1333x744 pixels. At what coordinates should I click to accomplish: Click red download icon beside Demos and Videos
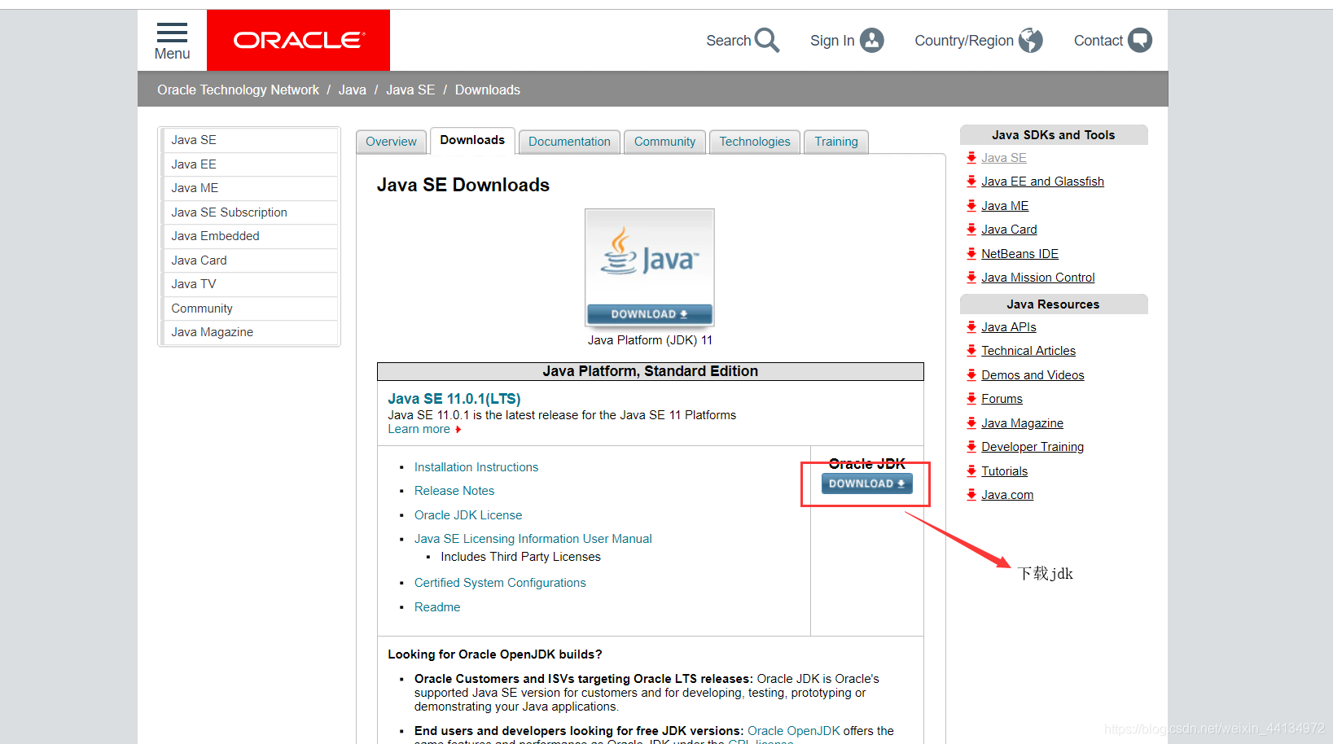click(971, 375)
